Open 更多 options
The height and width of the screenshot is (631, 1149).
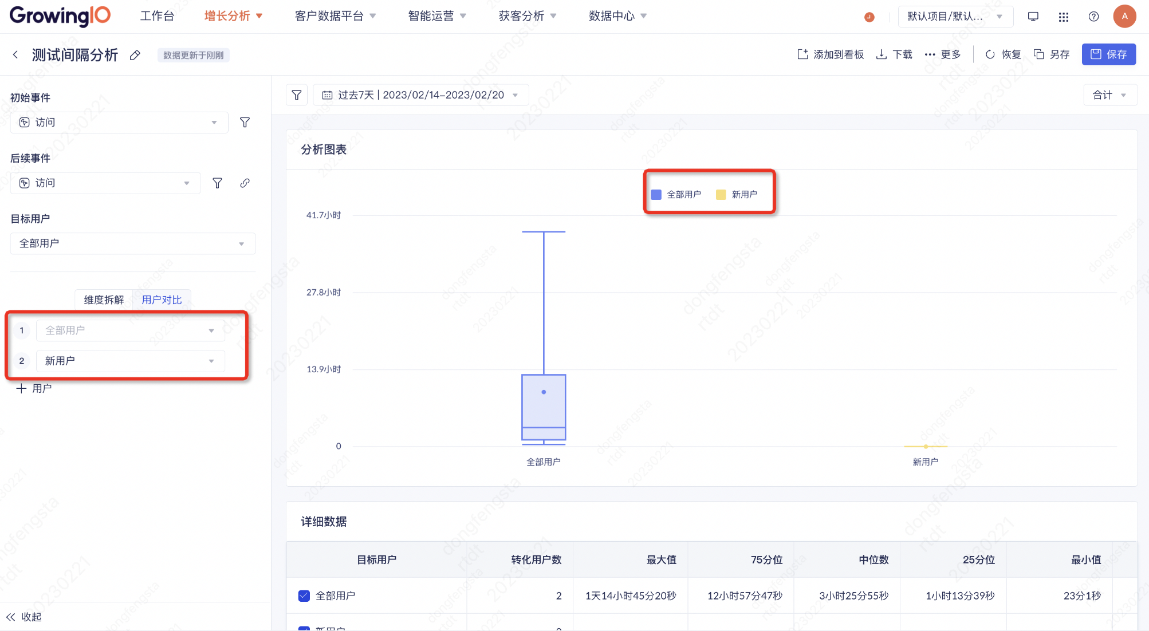(943, 54)
